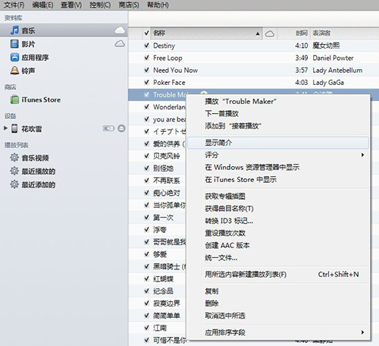Image resolution: width=379 pixels, height=346 pixels.
Task: Open the 应用程序 apps icon
Action: (14, 57)
